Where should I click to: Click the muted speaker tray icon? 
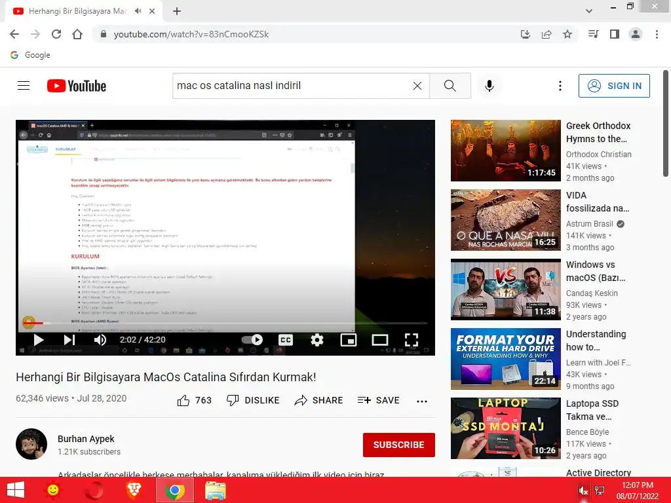pos(583,491)
